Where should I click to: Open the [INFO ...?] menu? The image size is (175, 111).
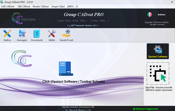click(72, 6)
